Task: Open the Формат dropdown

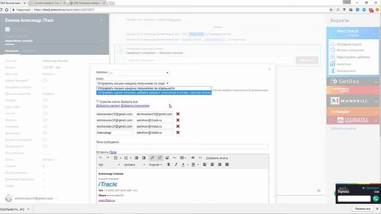Action: (155, 165)
